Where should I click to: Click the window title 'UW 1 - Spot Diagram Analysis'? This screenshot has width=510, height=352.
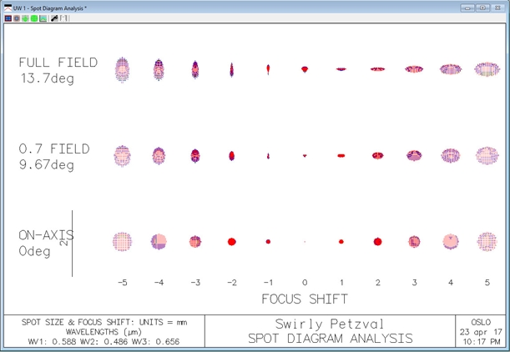point(50,8)
